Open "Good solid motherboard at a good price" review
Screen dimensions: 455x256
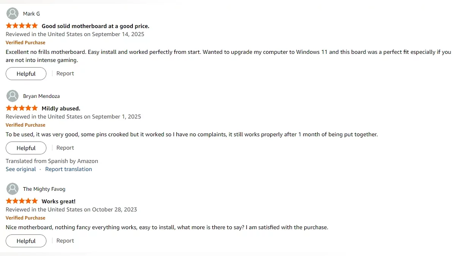pos(95,26)
